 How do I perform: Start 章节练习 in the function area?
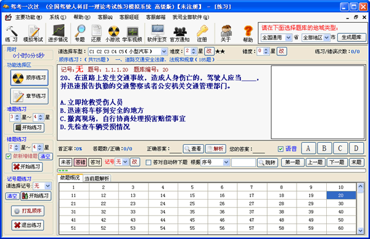[30, 96]
